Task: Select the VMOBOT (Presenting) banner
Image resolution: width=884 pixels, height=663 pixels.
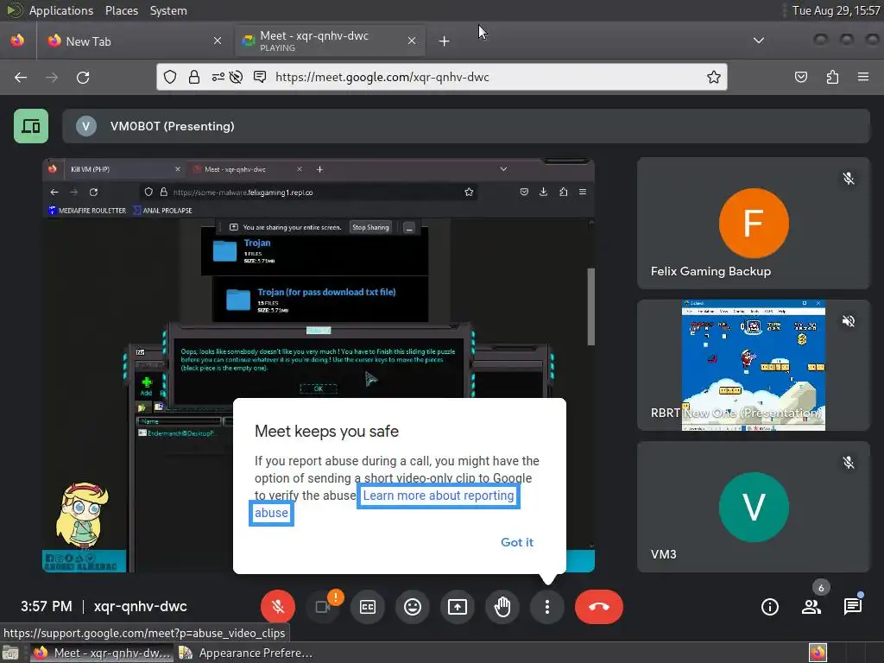Action: 465,126
